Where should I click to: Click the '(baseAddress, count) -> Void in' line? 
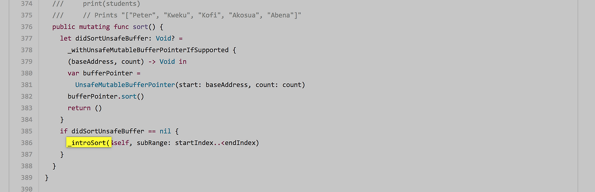coord(127,61)
